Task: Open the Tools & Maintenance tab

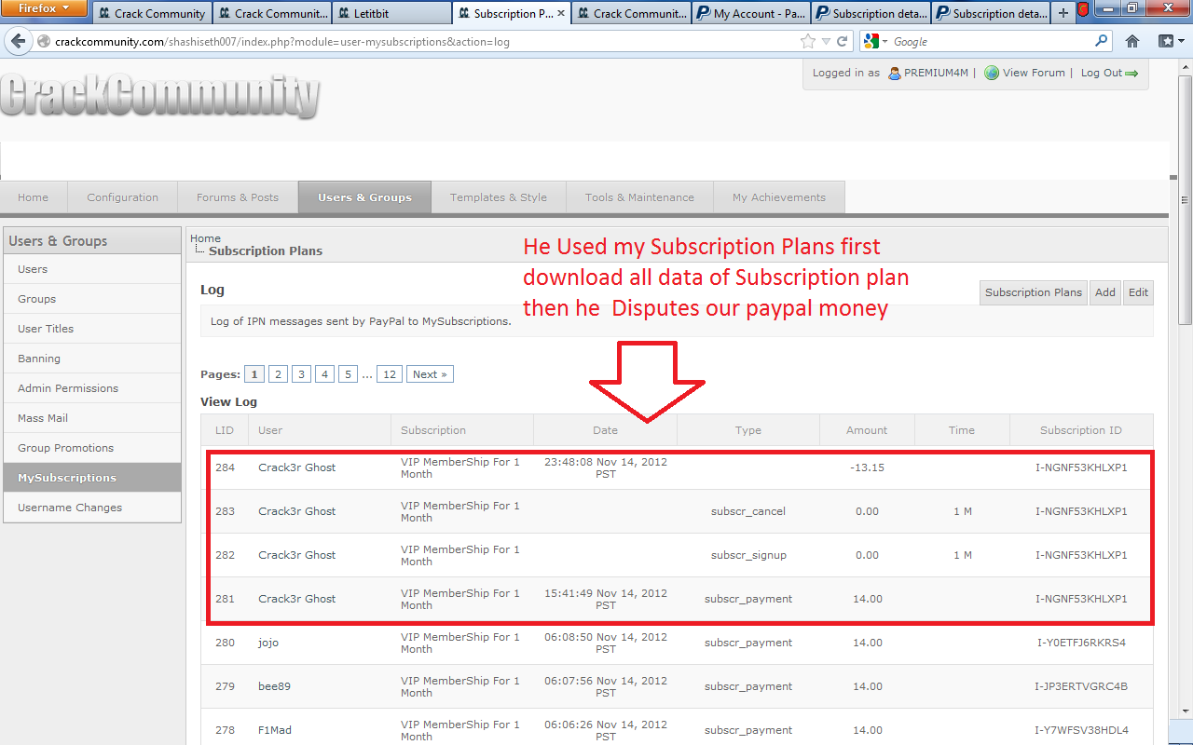Action: coord(639,197)
